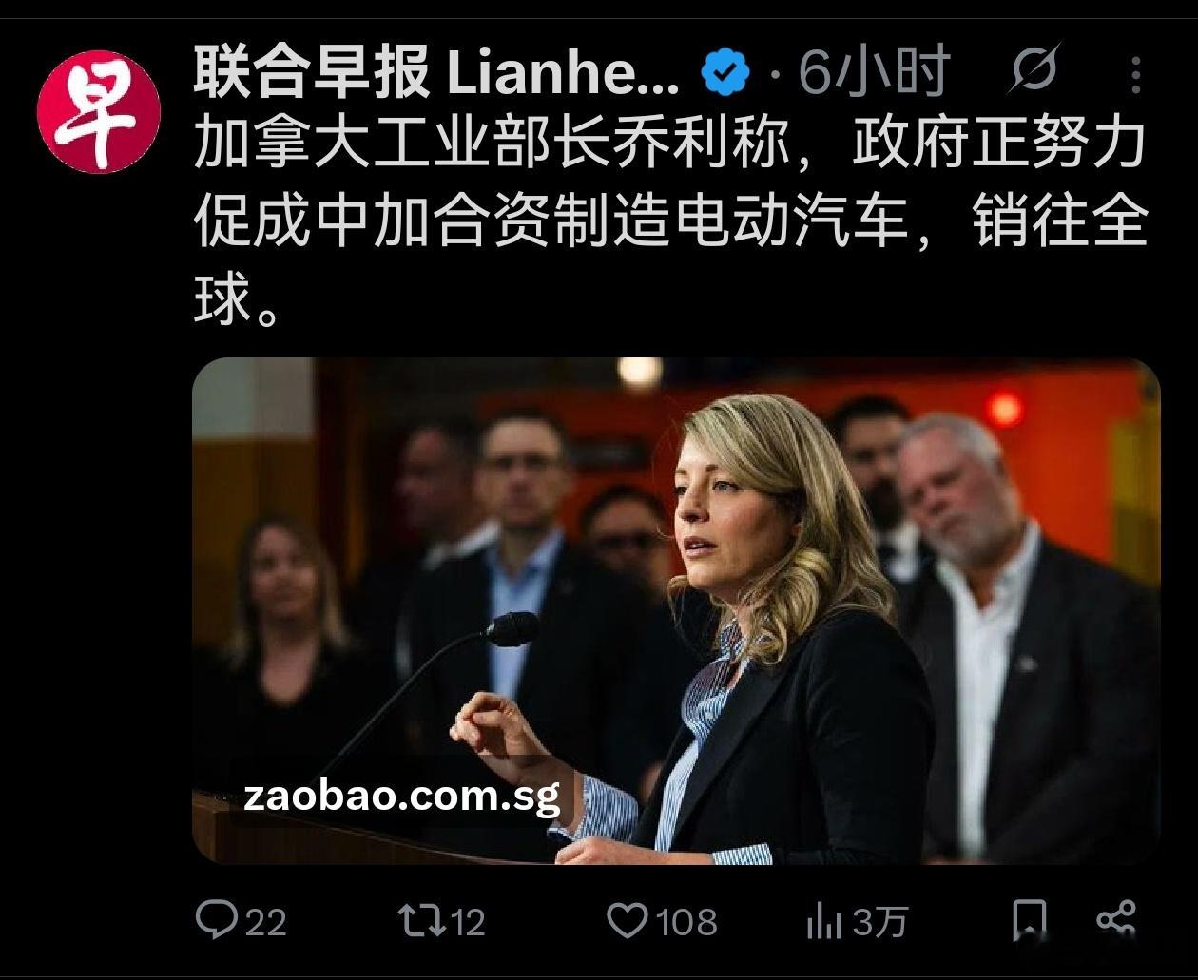Viewport: 1198px width, 980px height.
Task: Open the three-dot more options menu
Action: [1137, 74]
